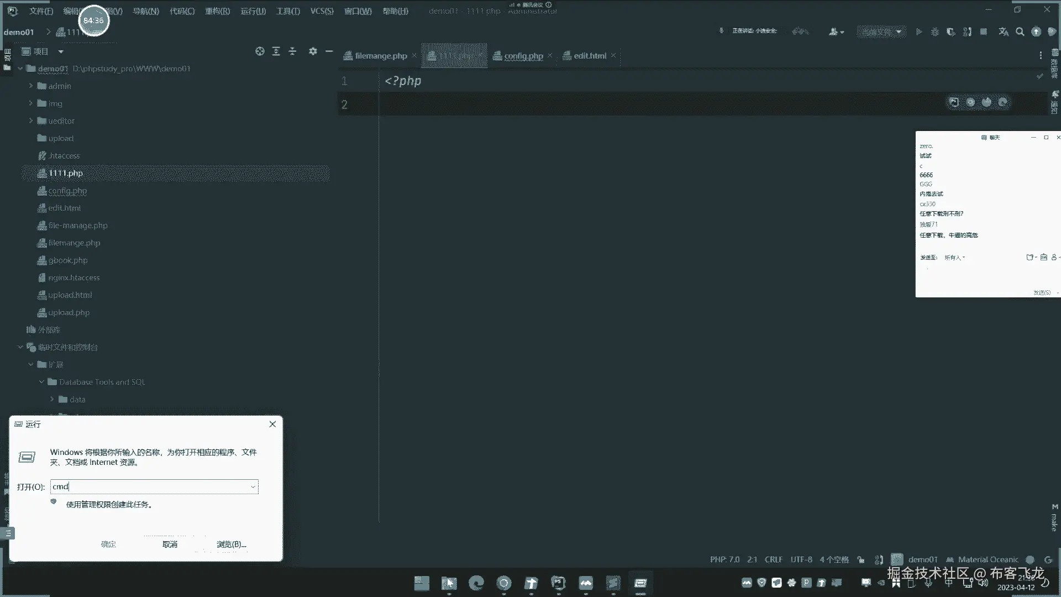The image size is (1061, 597).
Task: Click 确定 button in Run dialog
Action: [x=108, y=544]
